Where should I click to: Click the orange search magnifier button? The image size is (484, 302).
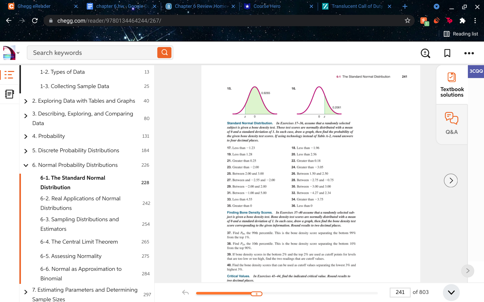point(164,53)
